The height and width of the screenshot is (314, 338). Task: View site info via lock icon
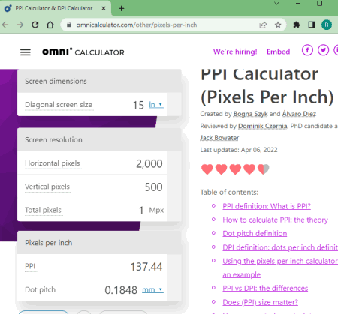69,25
